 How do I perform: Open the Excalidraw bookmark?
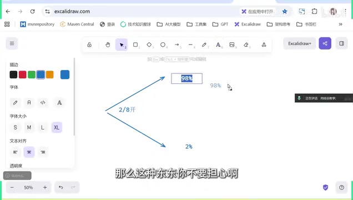point(248,24)
